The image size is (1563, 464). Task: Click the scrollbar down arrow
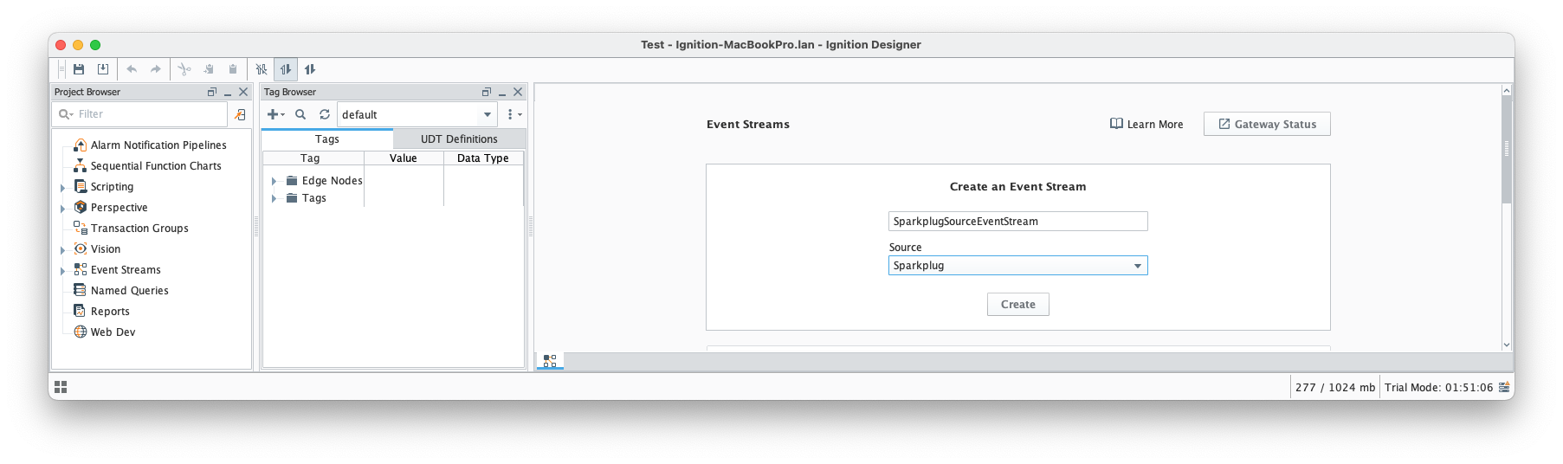coord(1507,345)
